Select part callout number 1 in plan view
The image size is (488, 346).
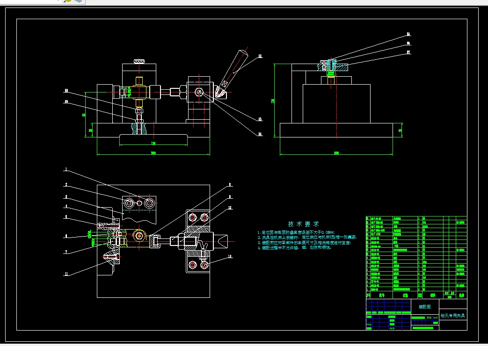pos(66,170)
